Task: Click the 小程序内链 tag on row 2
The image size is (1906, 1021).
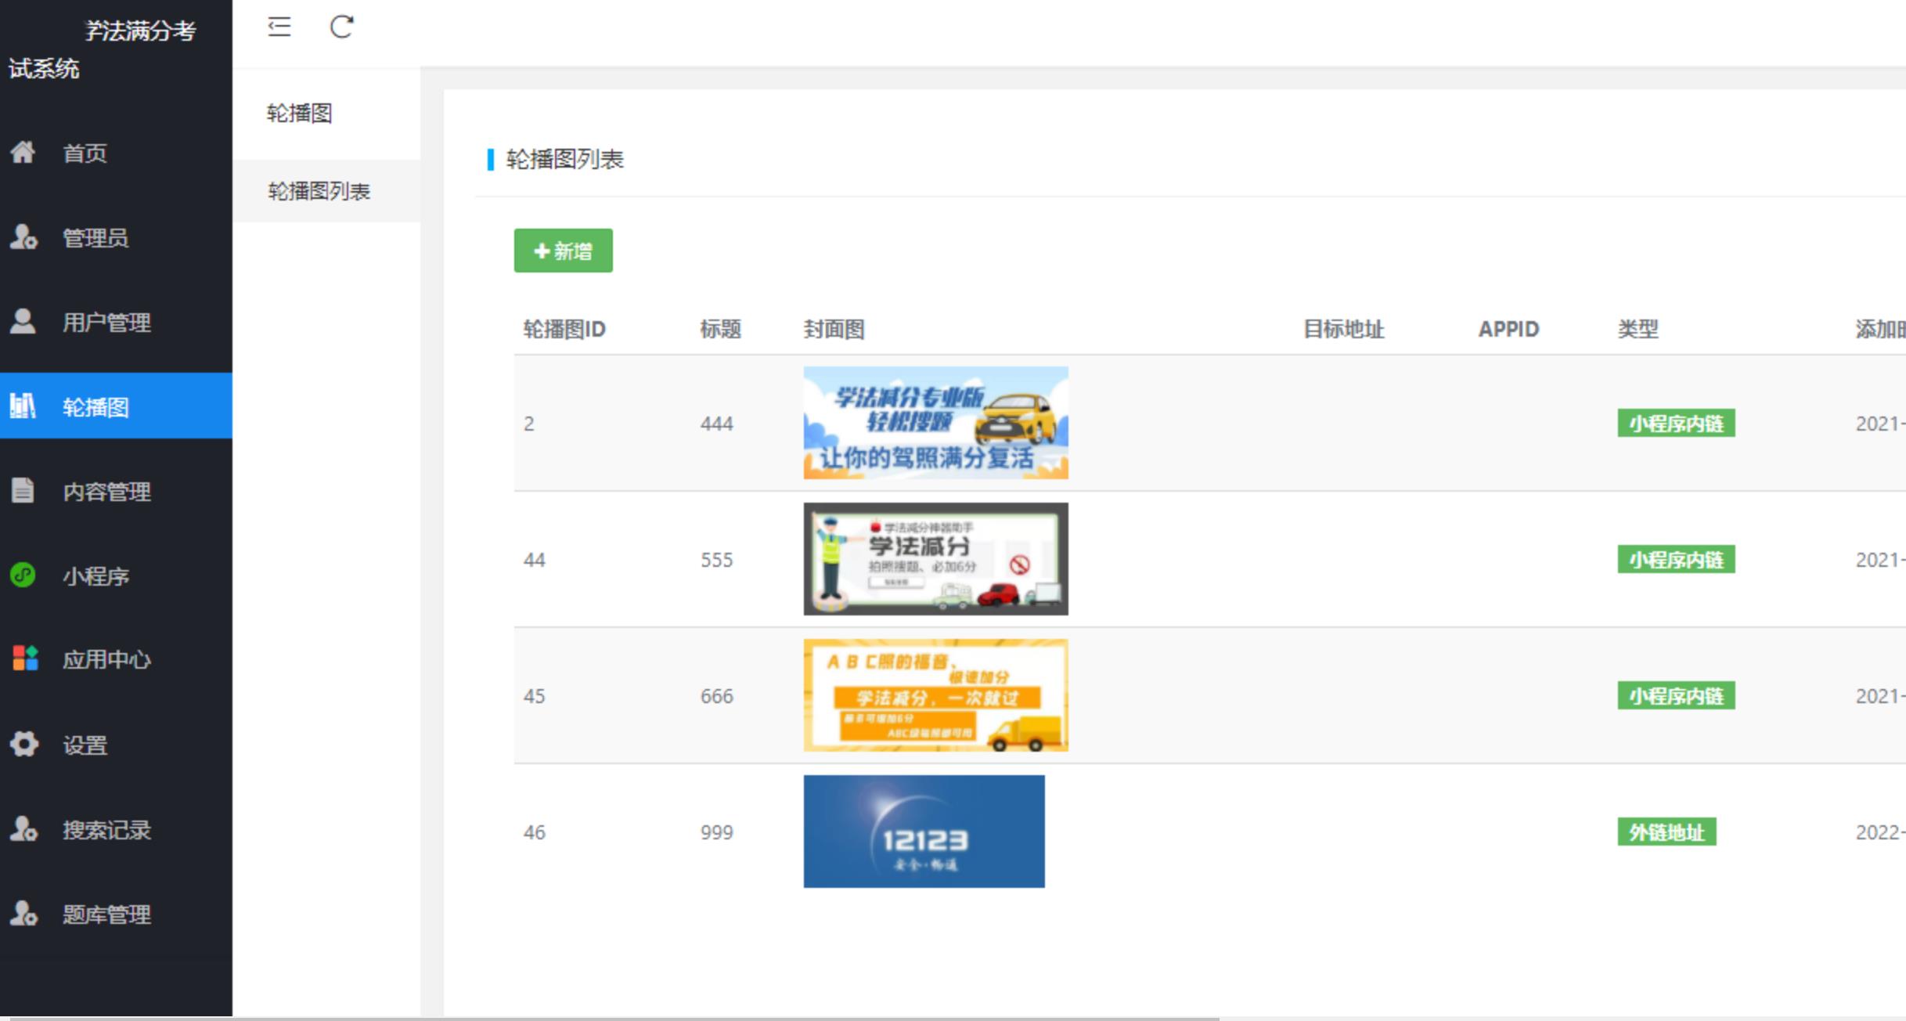Action: point(1675,424)
